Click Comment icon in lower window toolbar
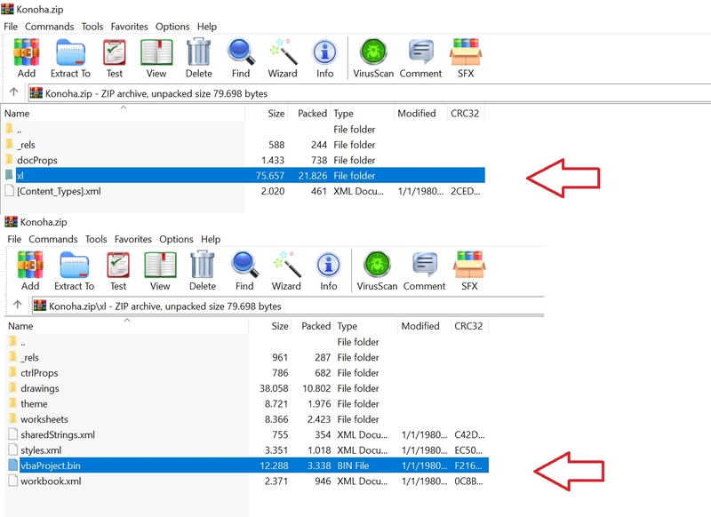Image resolution: width=711 pixels, height=517 pixels. (x=424, y=271)
